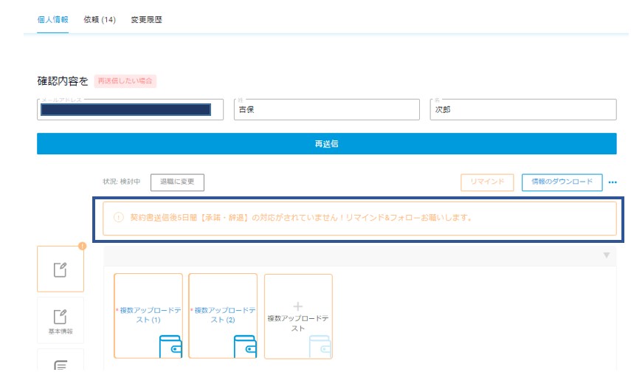Screen dimensions: 631x392
Task: Select the 基本情報 sidebar item
Action: (x=61, y=320)
